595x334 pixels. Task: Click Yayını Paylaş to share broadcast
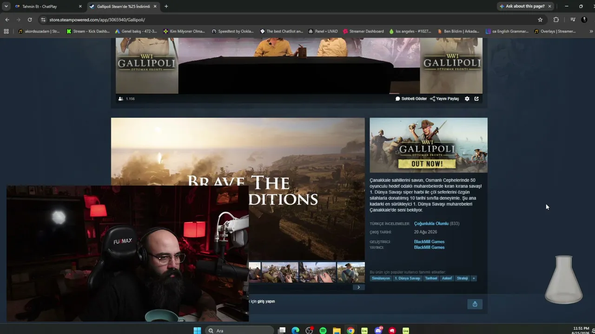[444, 99]
